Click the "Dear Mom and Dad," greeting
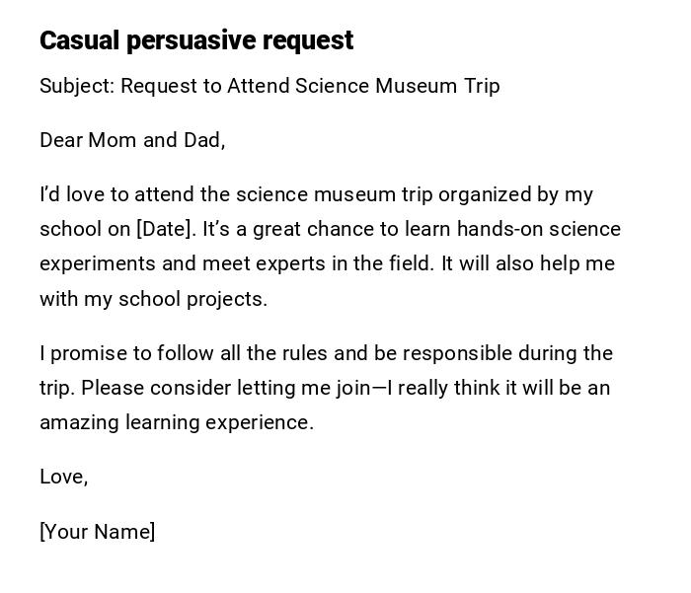The image size is (691, 593). [x=132, y=140]
